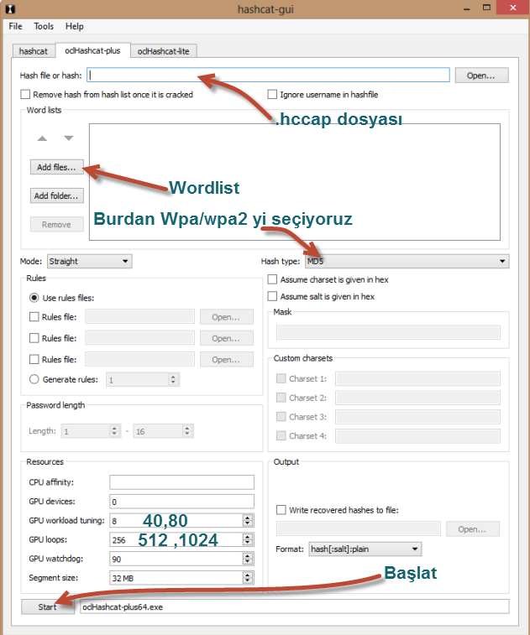This screenshot has width=530, height=635.
Task: Click the Charset 1 text field
Action: pos(417,378)
